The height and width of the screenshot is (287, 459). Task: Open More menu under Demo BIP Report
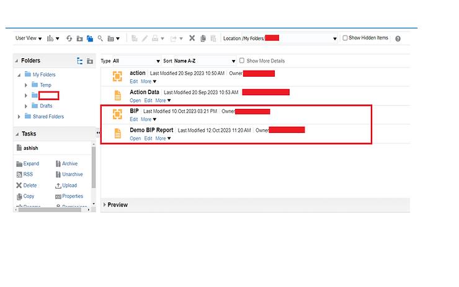pyautogui.click(x=163, y=139)
